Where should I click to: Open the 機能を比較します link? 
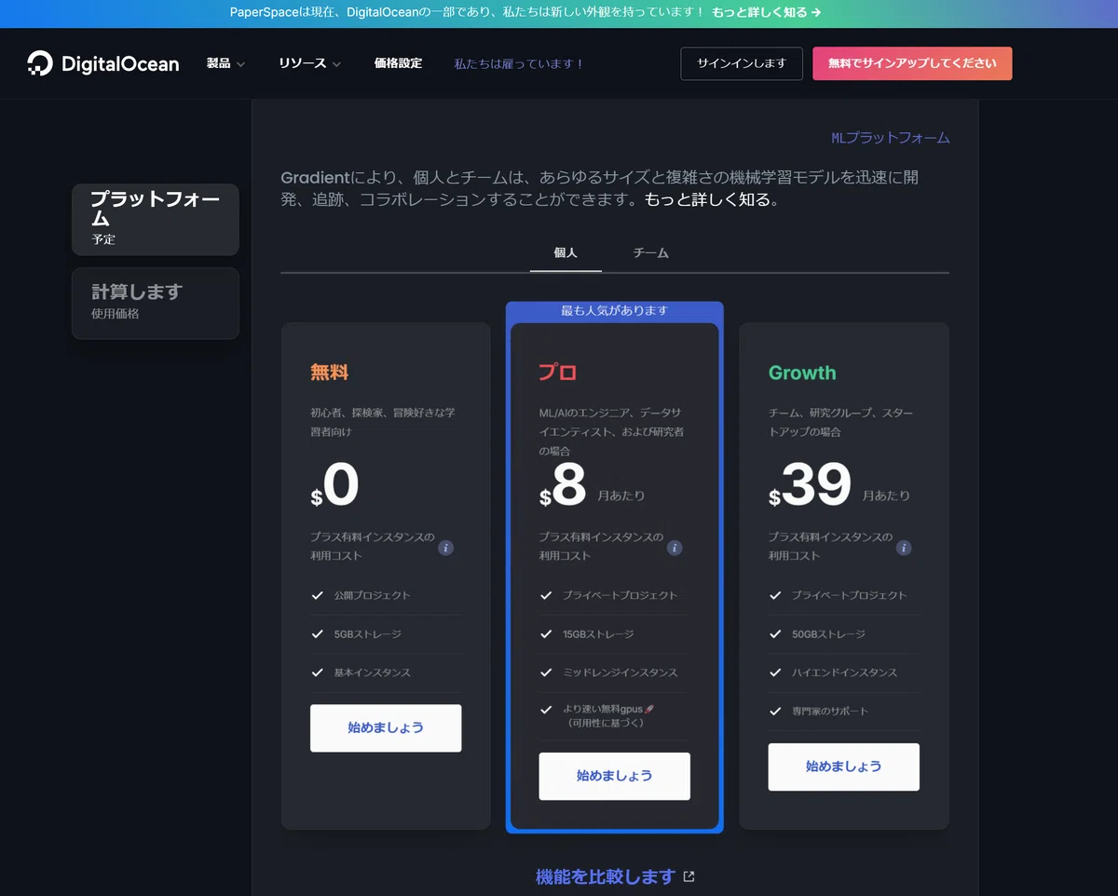click(x=605, y=876)
